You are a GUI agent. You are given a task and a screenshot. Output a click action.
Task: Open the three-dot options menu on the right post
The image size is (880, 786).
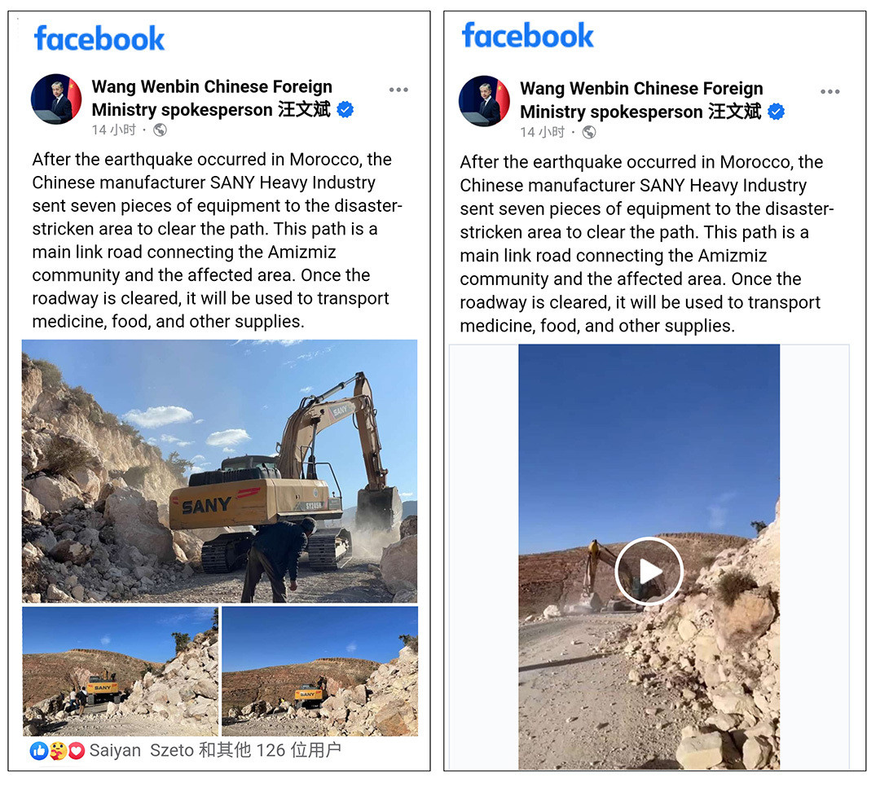(x=830, y=91)
